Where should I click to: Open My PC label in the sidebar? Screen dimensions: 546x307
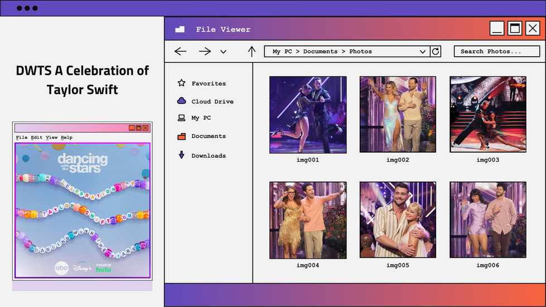pyautogui.click(x=201, y=118)
